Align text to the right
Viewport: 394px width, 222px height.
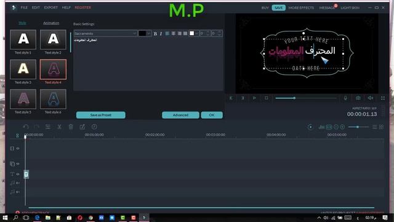coord(179,33)
